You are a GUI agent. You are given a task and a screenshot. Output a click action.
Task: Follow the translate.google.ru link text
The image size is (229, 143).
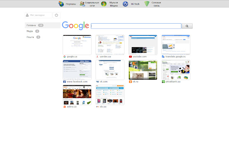(x=176, y=56)
